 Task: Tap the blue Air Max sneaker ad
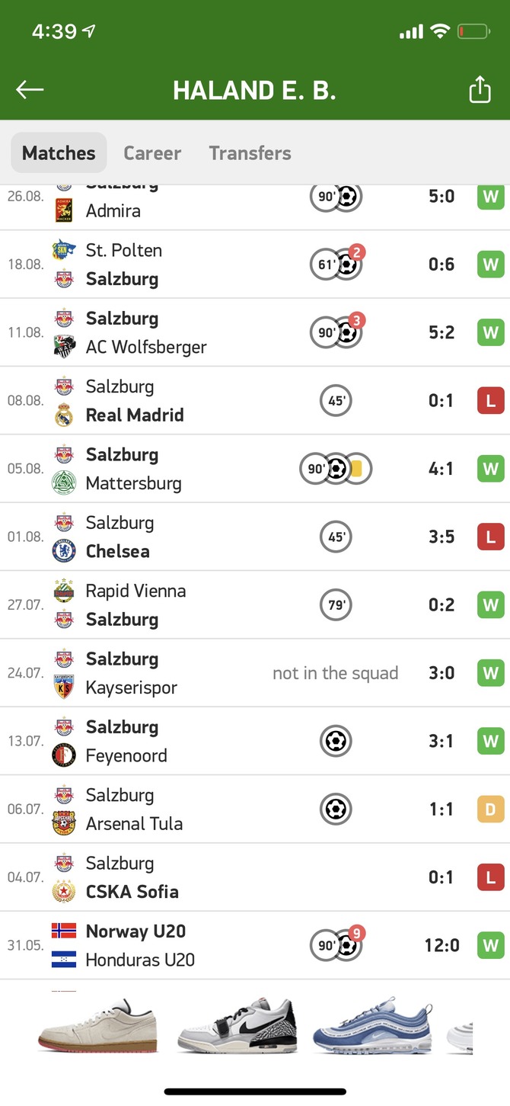point(371,1025)
